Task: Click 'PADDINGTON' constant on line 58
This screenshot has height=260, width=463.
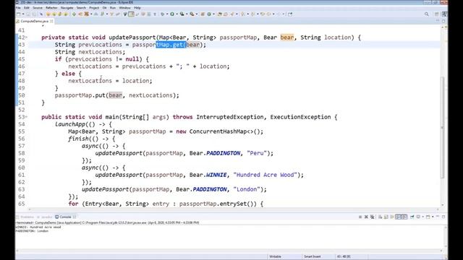Action: click(224, 153)
